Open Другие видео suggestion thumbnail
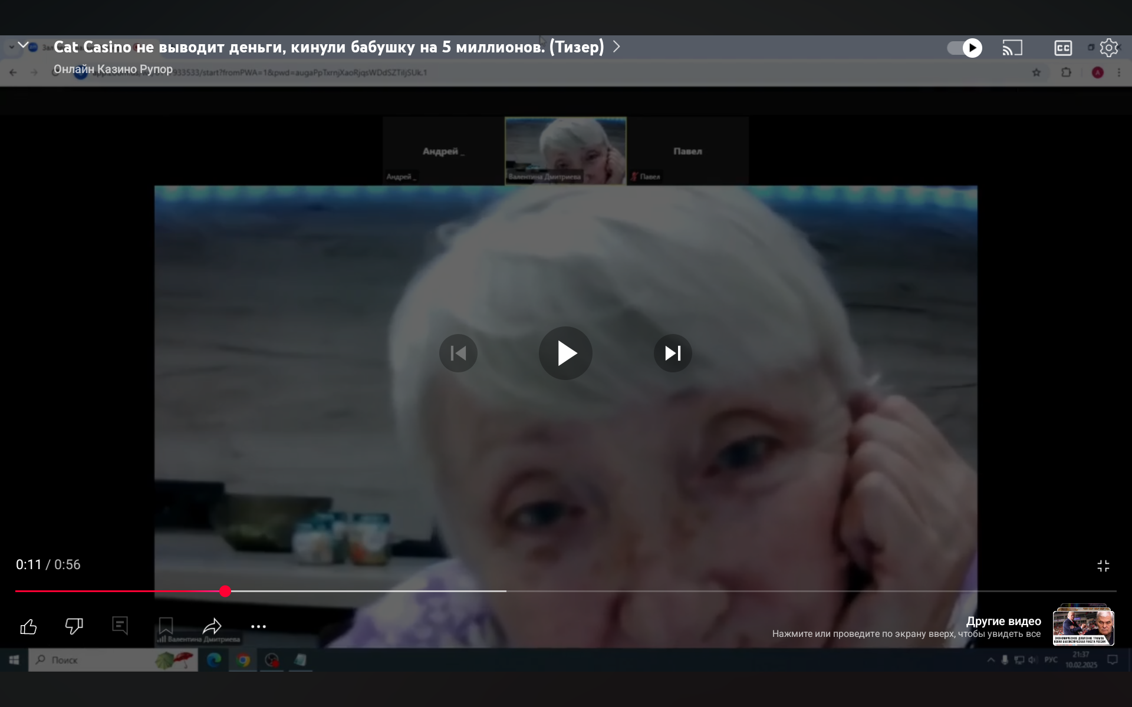Screen dimensions: 1132x707 point(1083,627)
